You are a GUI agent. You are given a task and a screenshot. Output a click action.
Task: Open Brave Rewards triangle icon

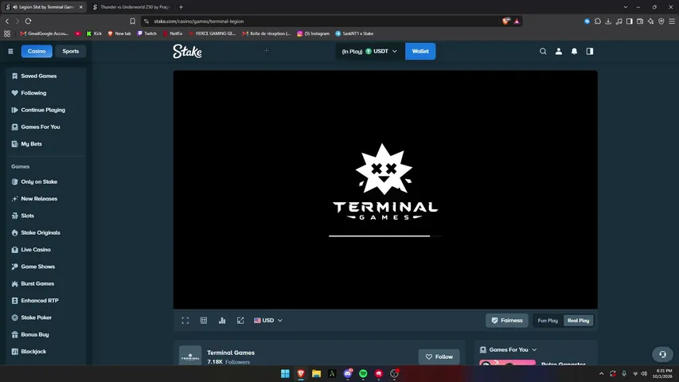(x=517, y=21)
